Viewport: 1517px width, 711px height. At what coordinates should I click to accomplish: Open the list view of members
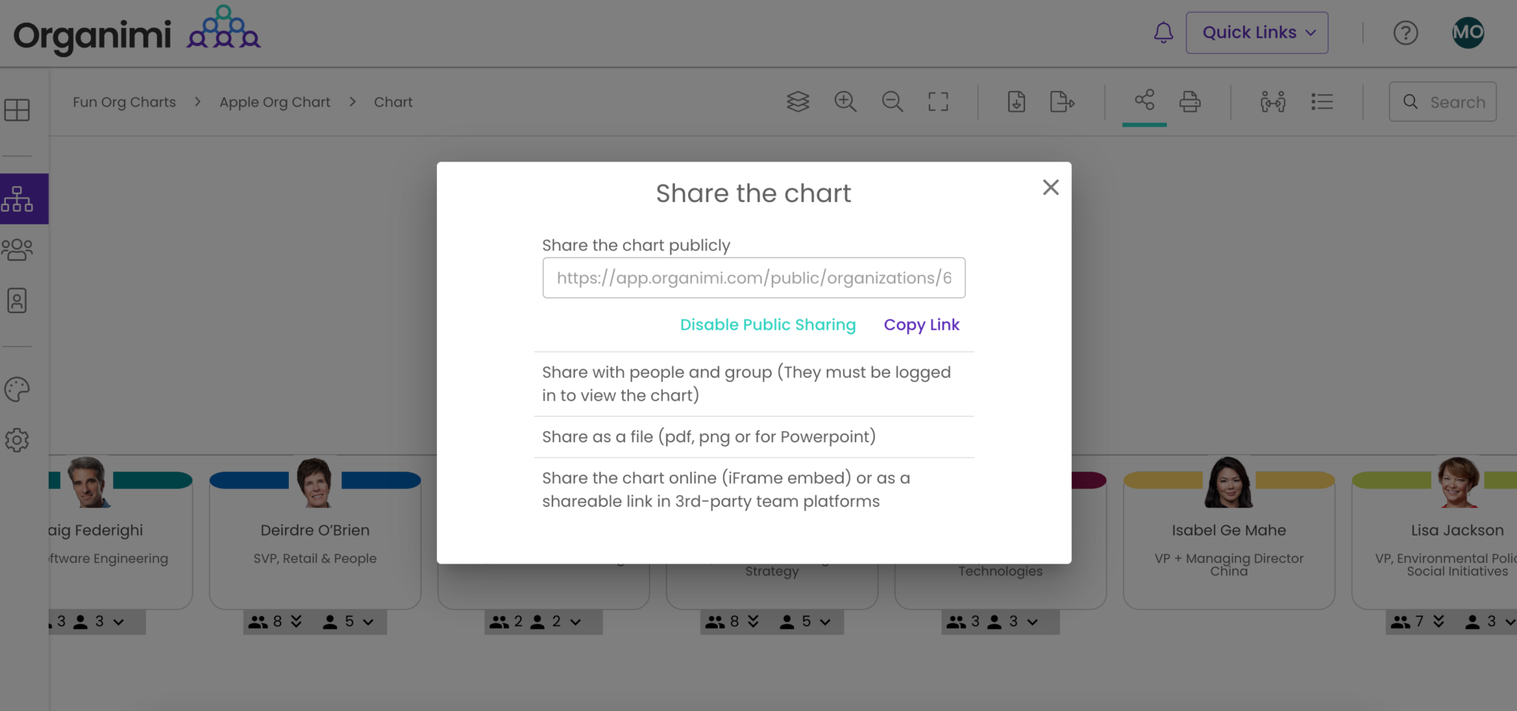[x=1323, y=101]
